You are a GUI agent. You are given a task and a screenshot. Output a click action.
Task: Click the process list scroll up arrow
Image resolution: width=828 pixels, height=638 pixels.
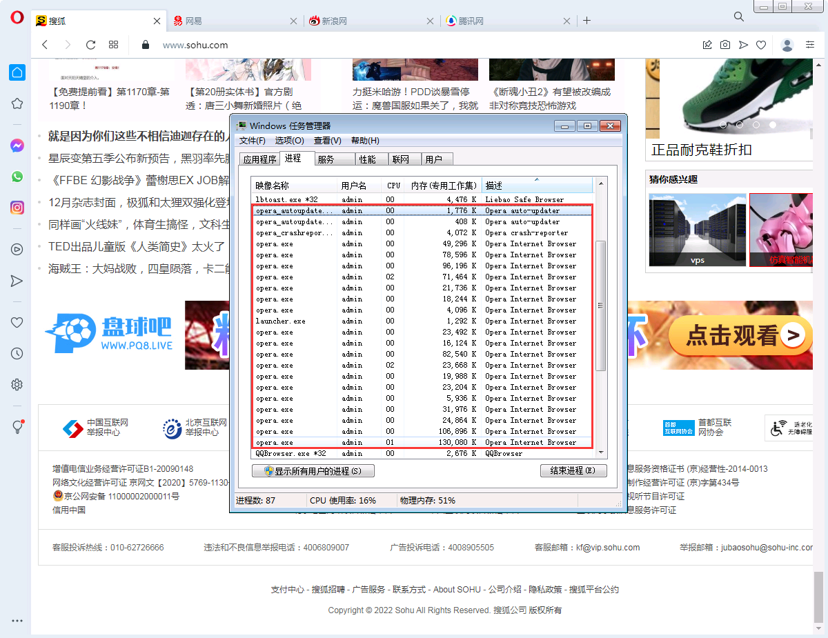[x=600, y=183]
